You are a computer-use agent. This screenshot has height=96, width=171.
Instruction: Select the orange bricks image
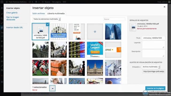coord(59,68)
